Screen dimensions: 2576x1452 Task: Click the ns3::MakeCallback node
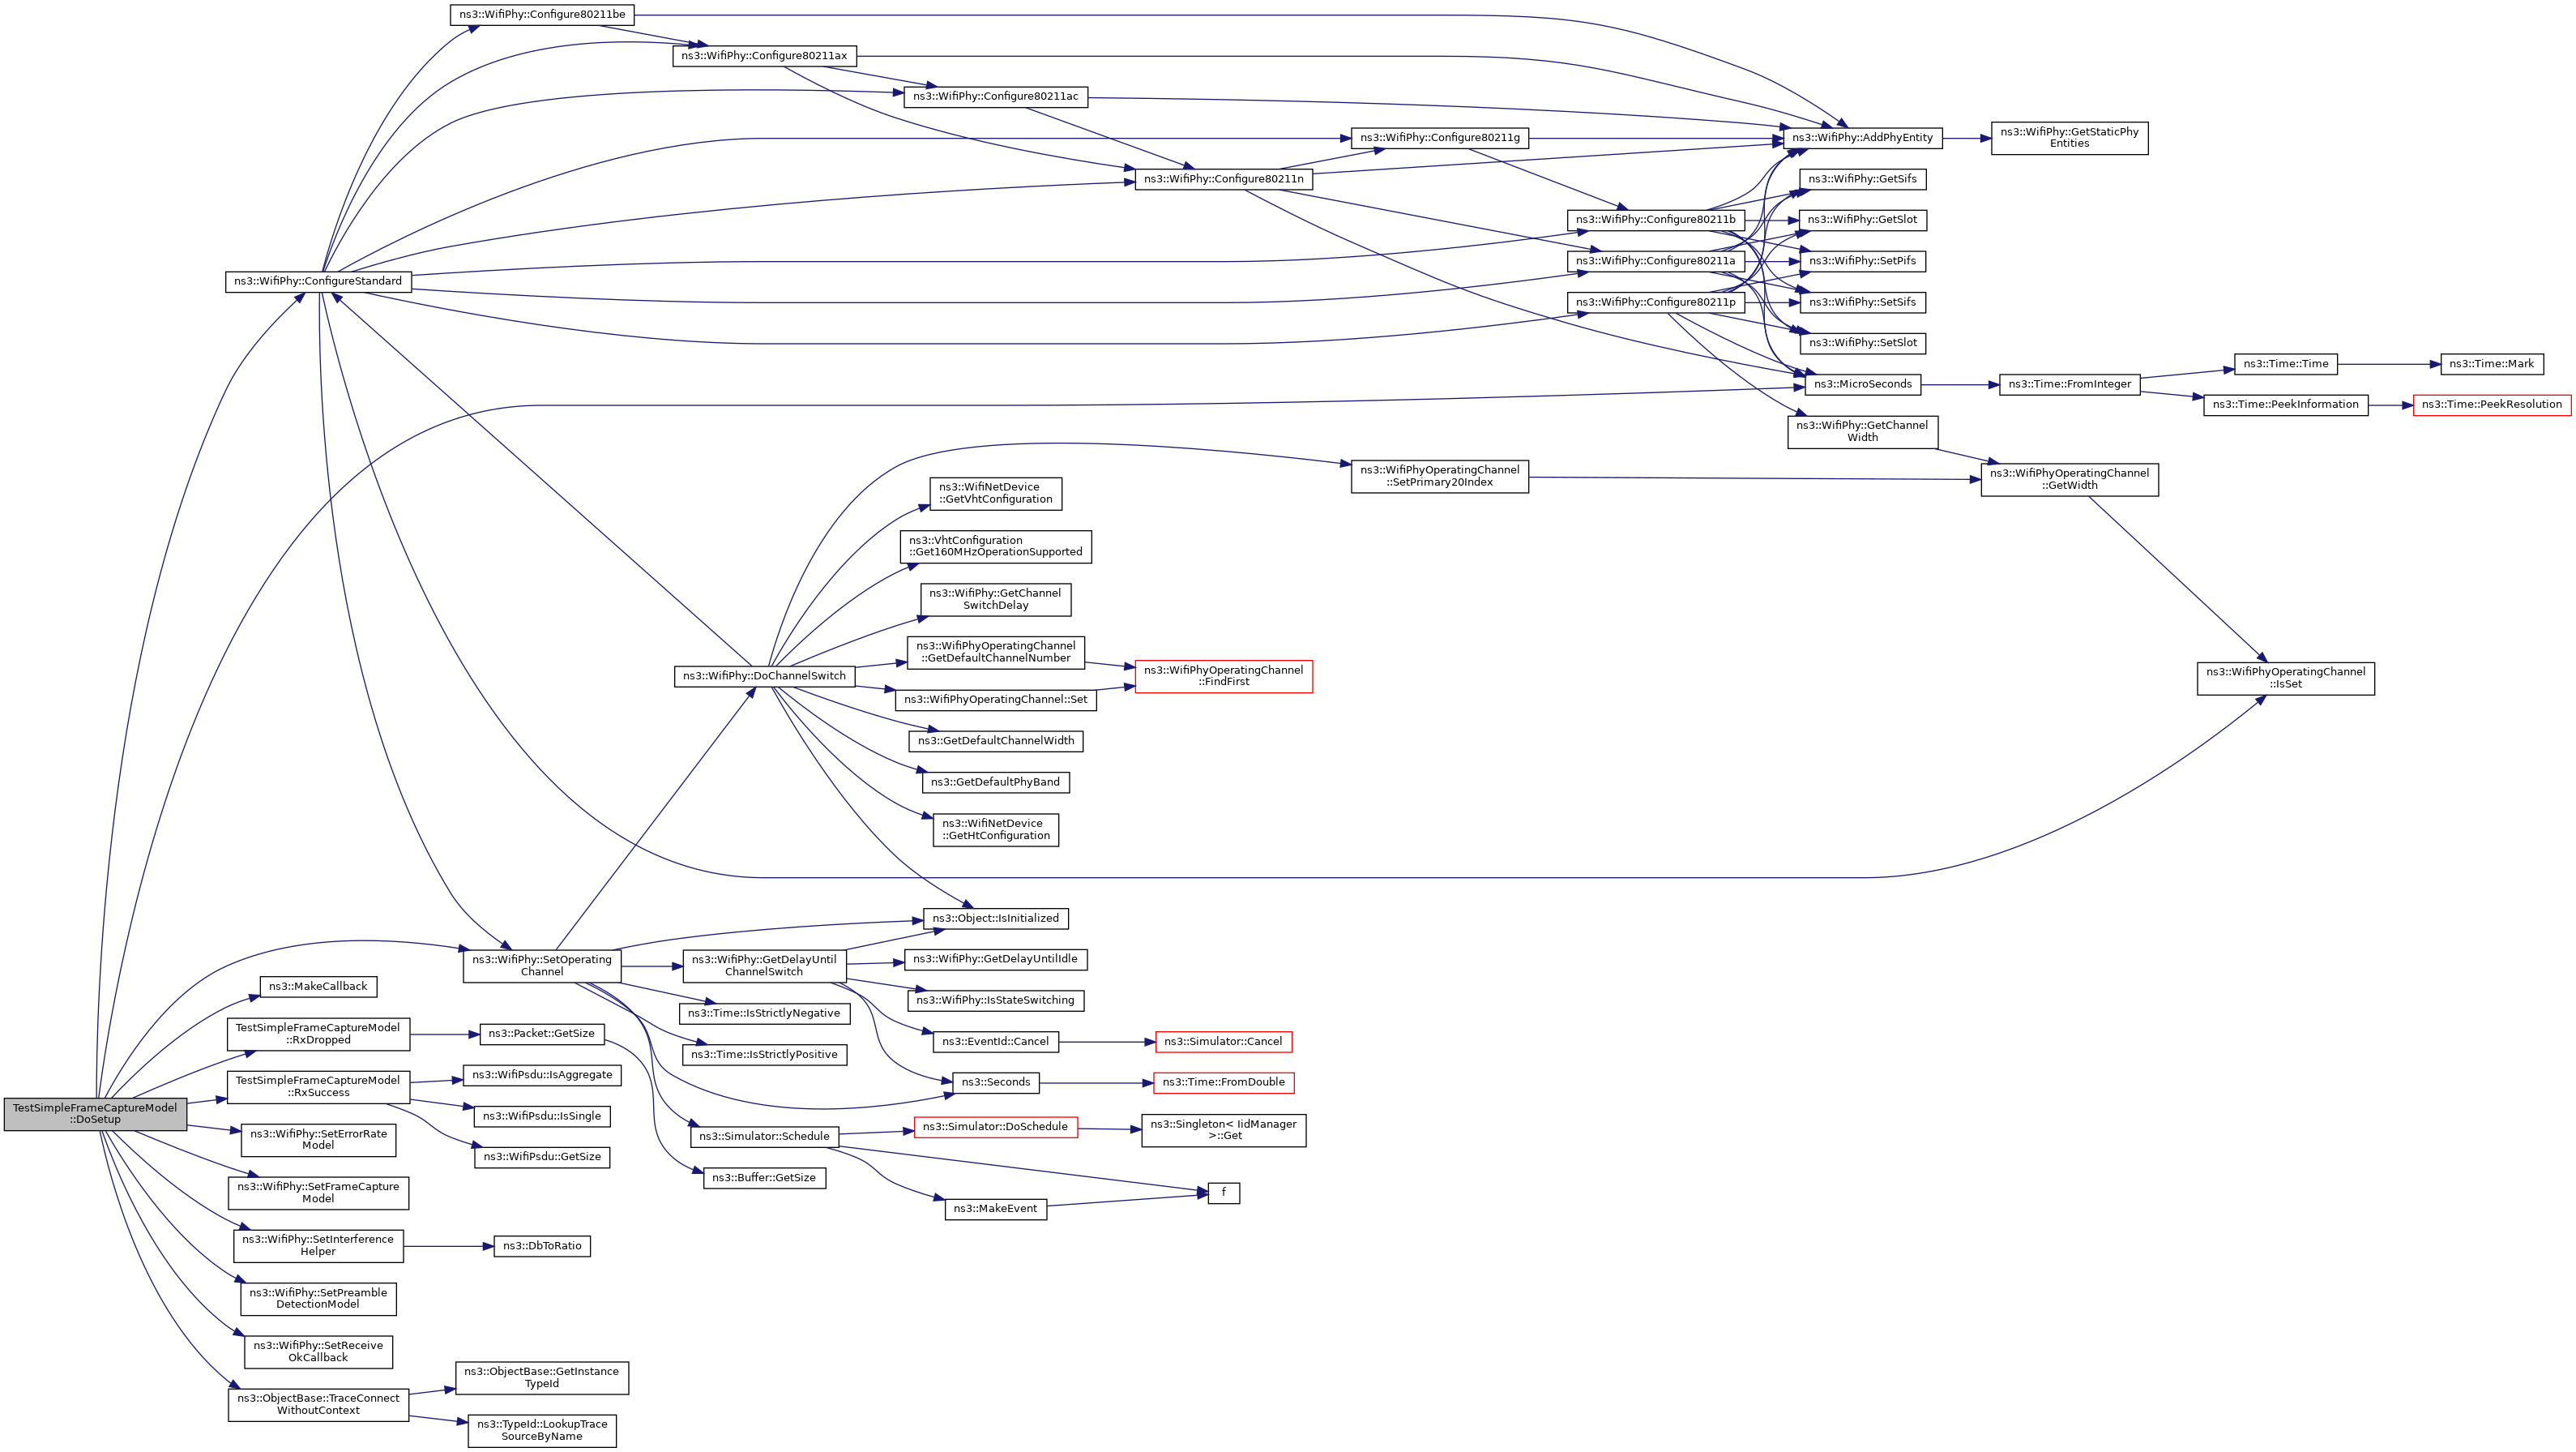318,987
